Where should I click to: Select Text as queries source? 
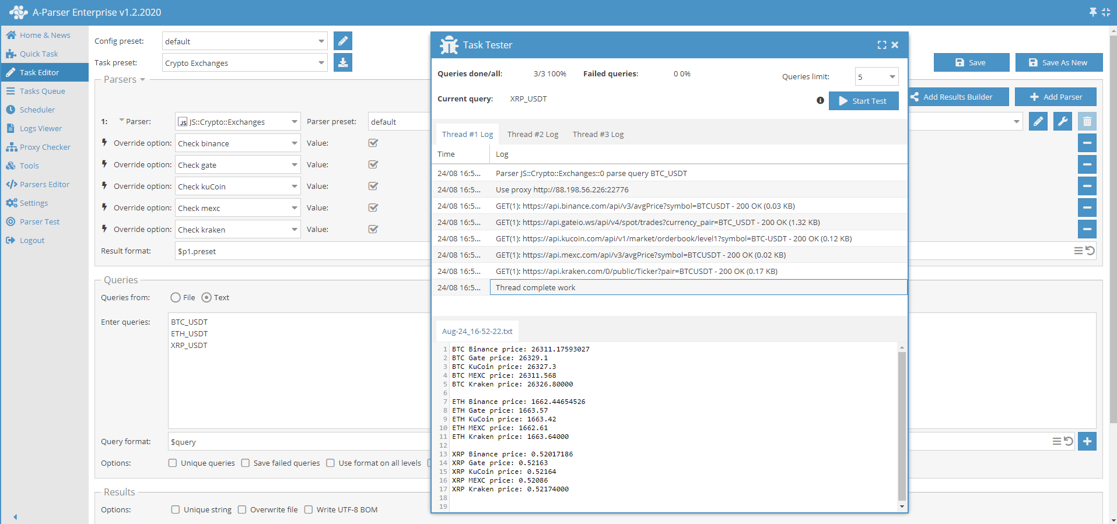[x=206, y=297]
